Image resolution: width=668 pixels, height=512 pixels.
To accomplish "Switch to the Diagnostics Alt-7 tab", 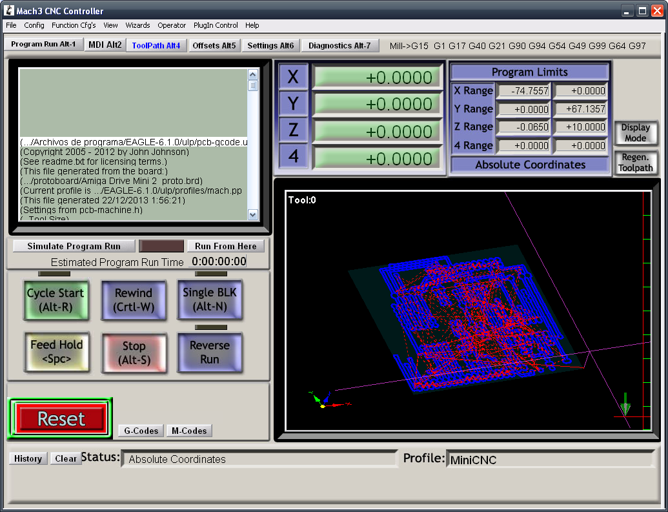I will 339,46.
